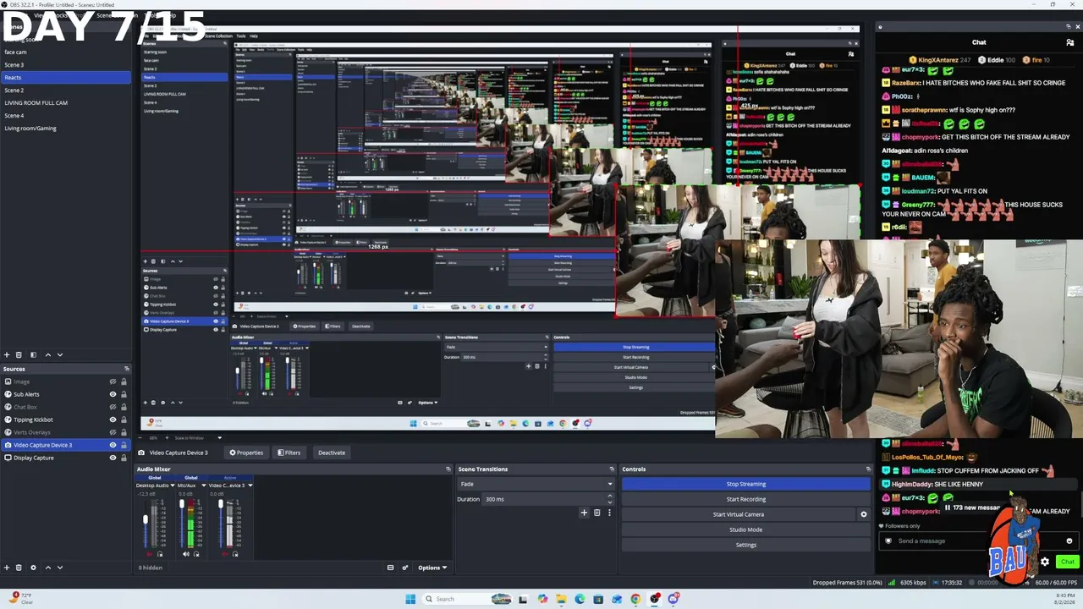Viewport: 1083px width, 609px height.
Task: Start the Virtual Camera
Action: point(738,514)
